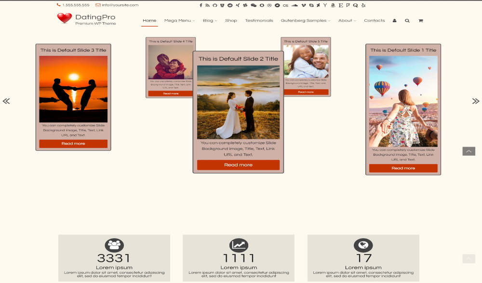The height and width of the screenshot is (283, 482).
Task: Open the Quora social icon
Action: pyautogui.click(x=355, y=5)
